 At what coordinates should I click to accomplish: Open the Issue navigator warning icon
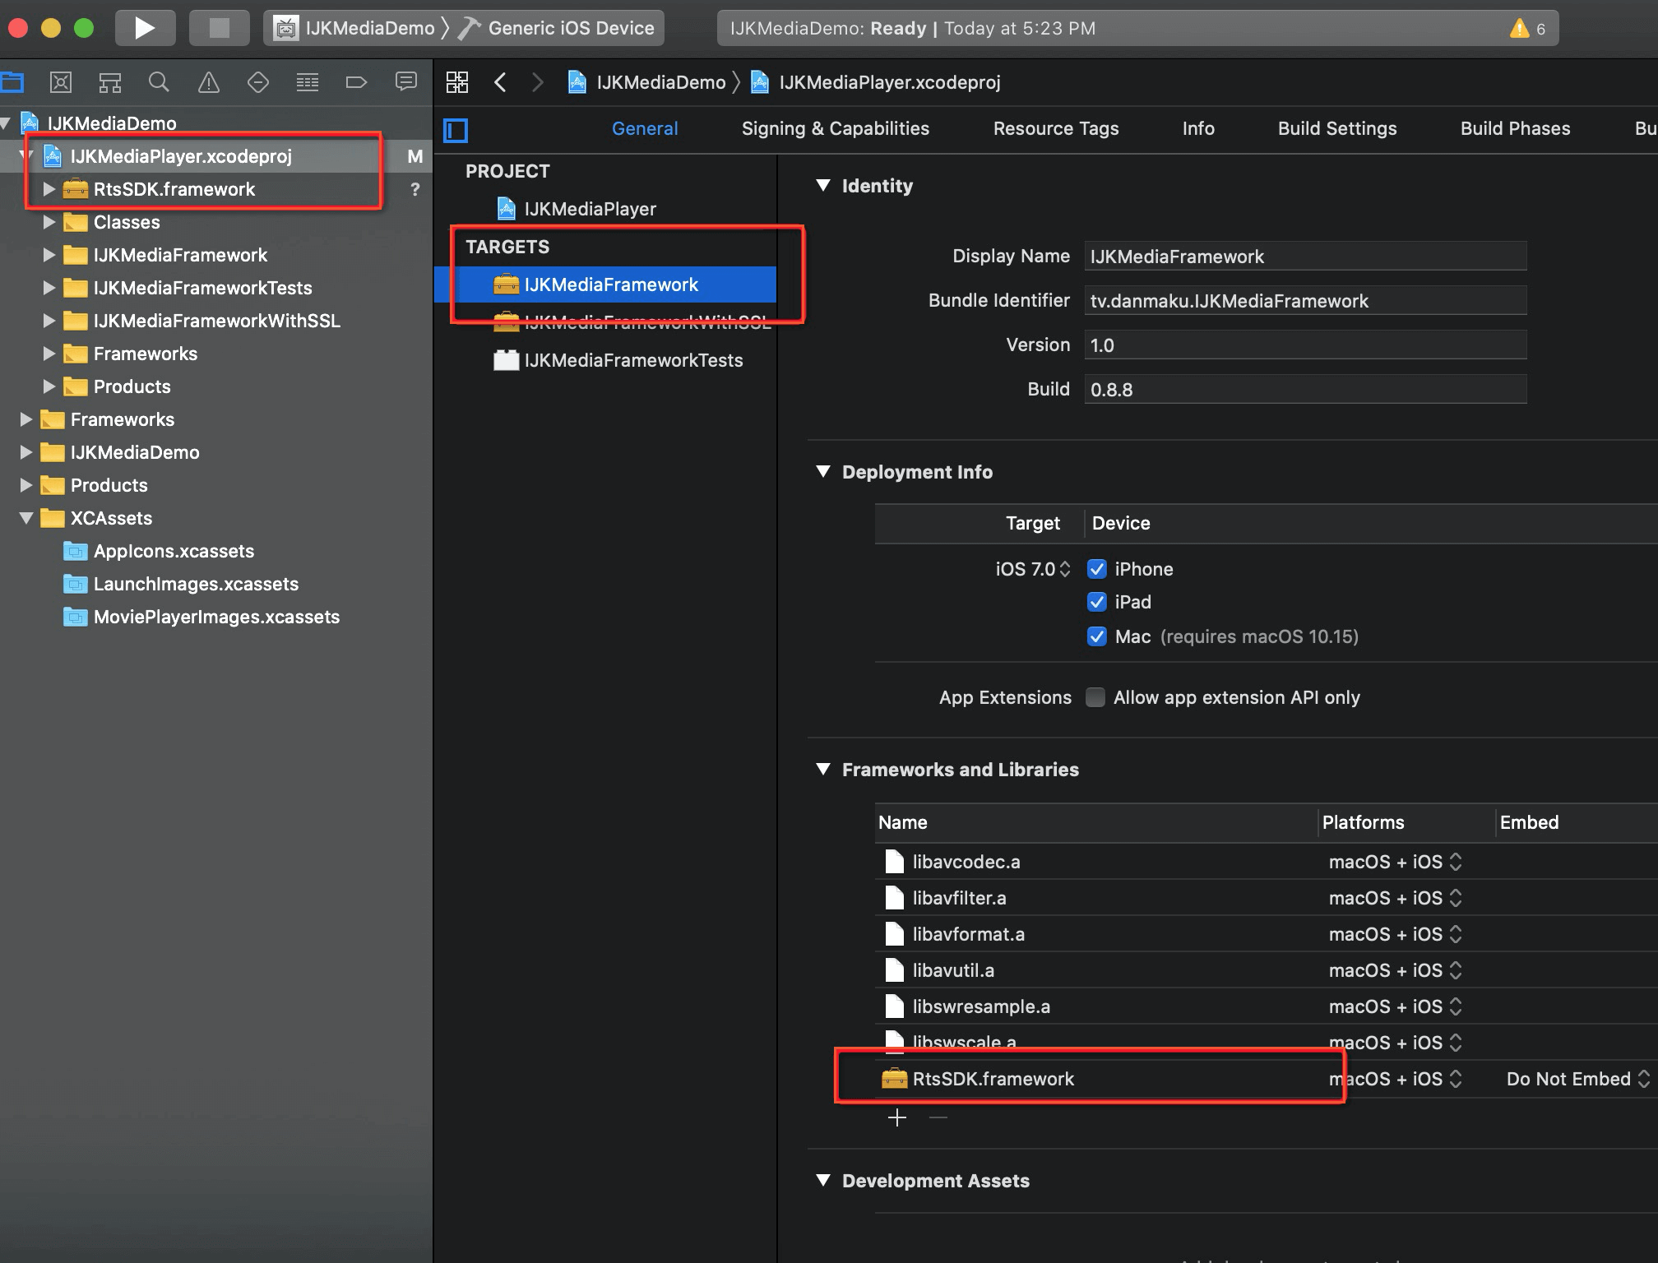[209, 82]
